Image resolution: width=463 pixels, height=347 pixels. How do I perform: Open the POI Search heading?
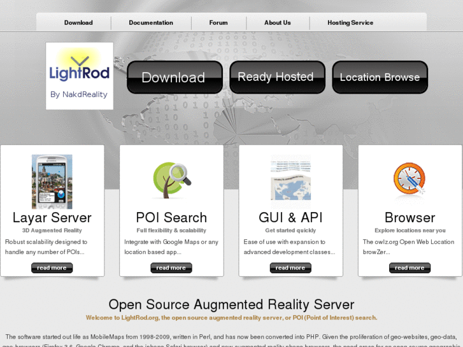171,218
